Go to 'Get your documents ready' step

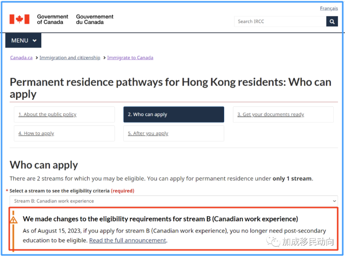click(271, 114)
